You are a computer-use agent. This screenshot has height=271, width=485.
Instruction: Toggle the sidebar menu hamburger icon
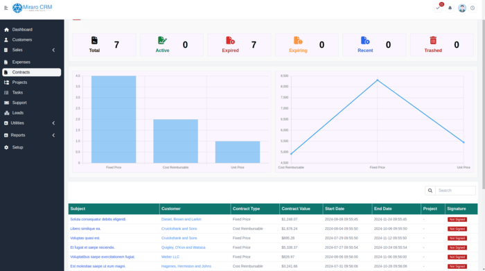click(6, 8)
